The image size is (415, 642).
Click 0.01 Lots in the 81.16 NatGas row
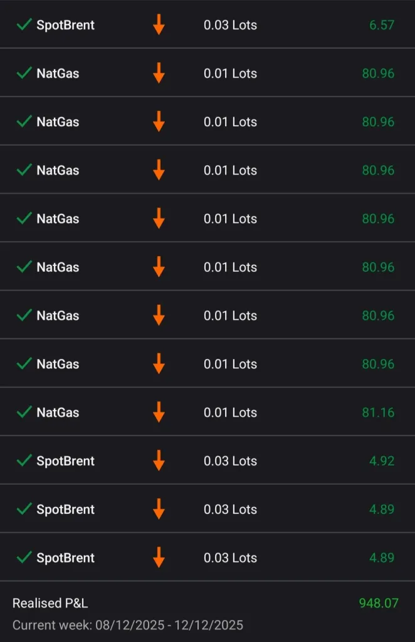pyautogui.click(x=230, y=412)
